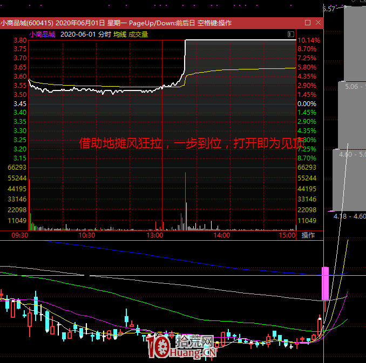Click the 5.57 price label in the top right

[x=329, y=9]
